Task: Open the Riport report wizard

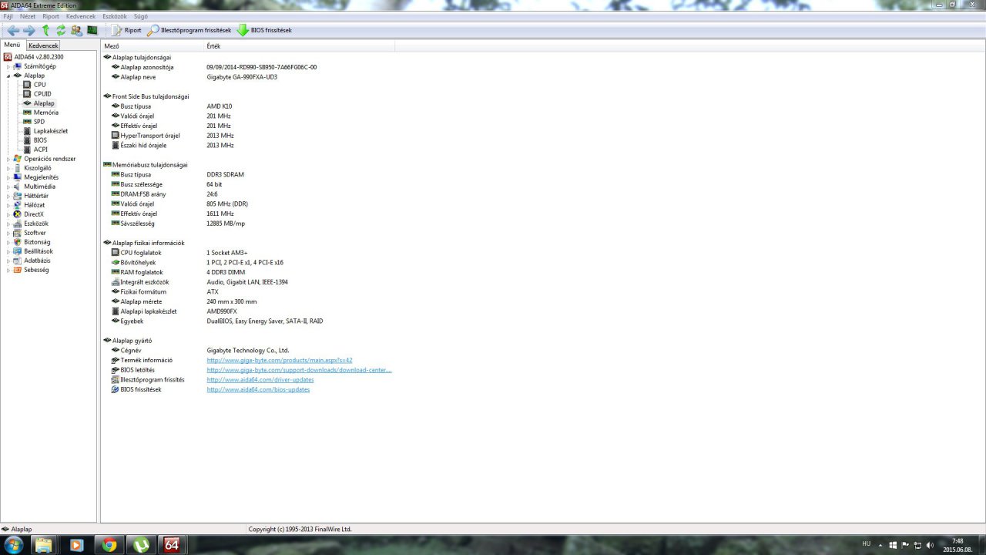Action: click(x=126, y=30)
